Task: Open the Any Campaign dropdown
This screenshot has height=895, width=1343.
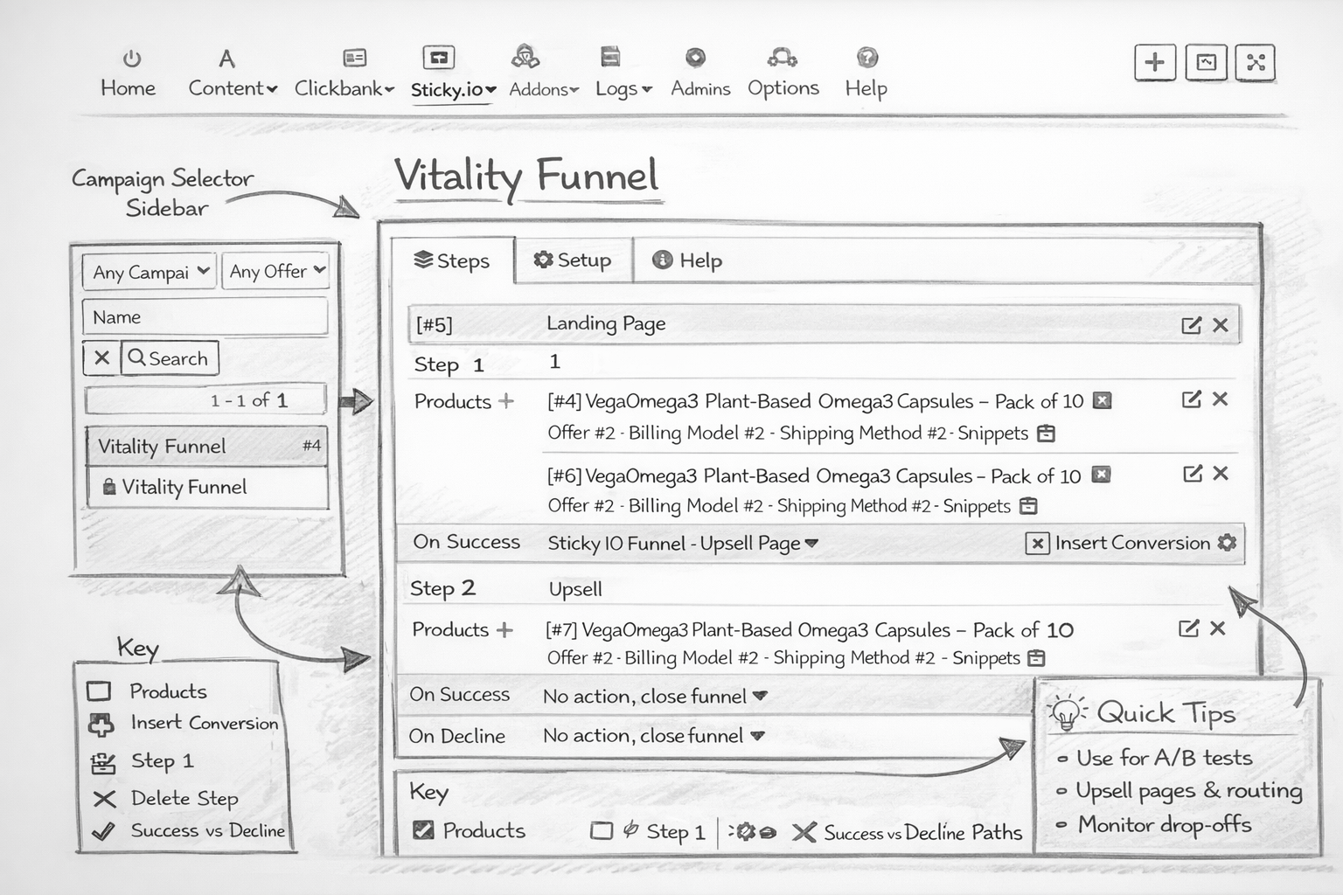Action: [149, 271]
